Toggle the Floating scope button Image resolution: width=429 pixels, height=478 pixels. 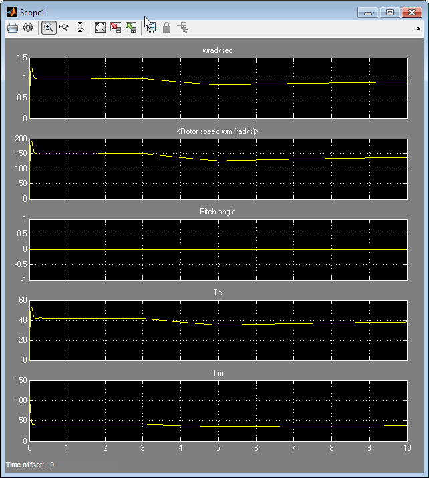click(151, 27)
